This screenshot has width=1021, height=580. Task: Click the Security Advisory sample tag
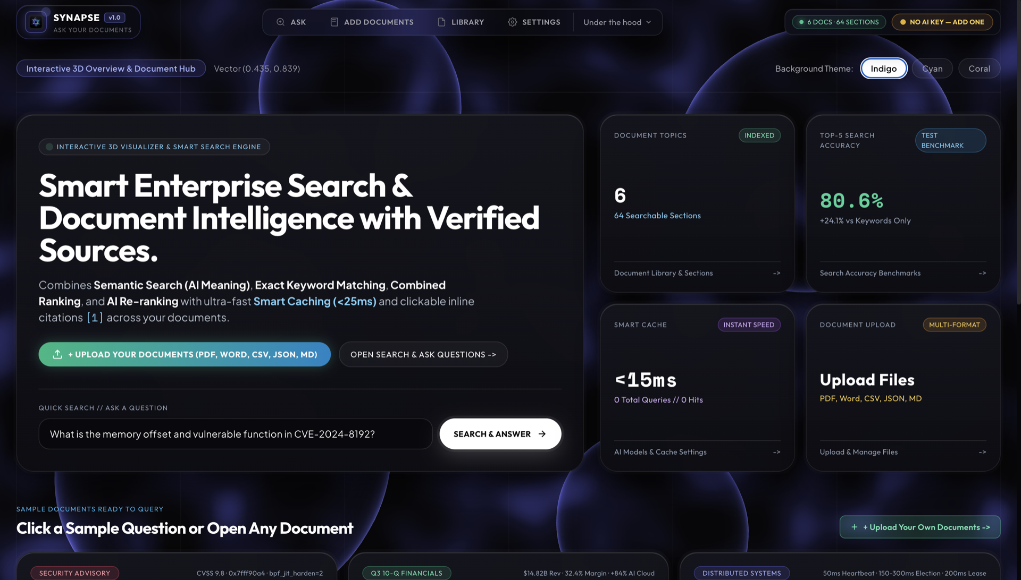click(74, 573)
